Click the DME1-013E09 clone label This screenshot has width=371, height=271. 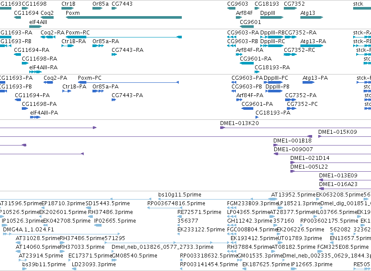pyautogui.click(x=338, y=176)
